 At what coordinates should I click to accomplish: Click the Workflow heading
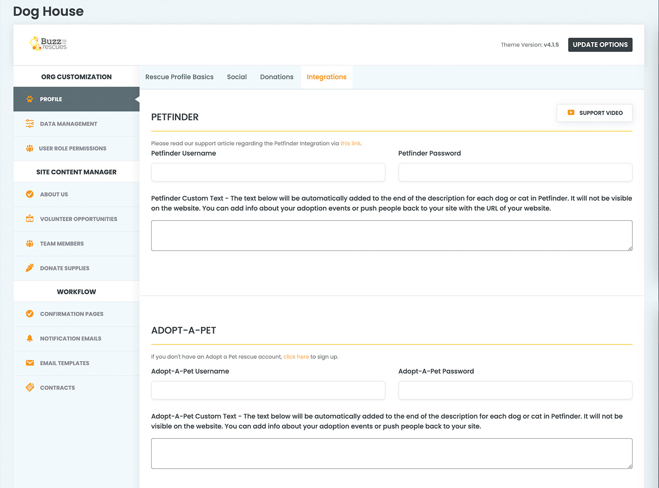coord(76,292)
